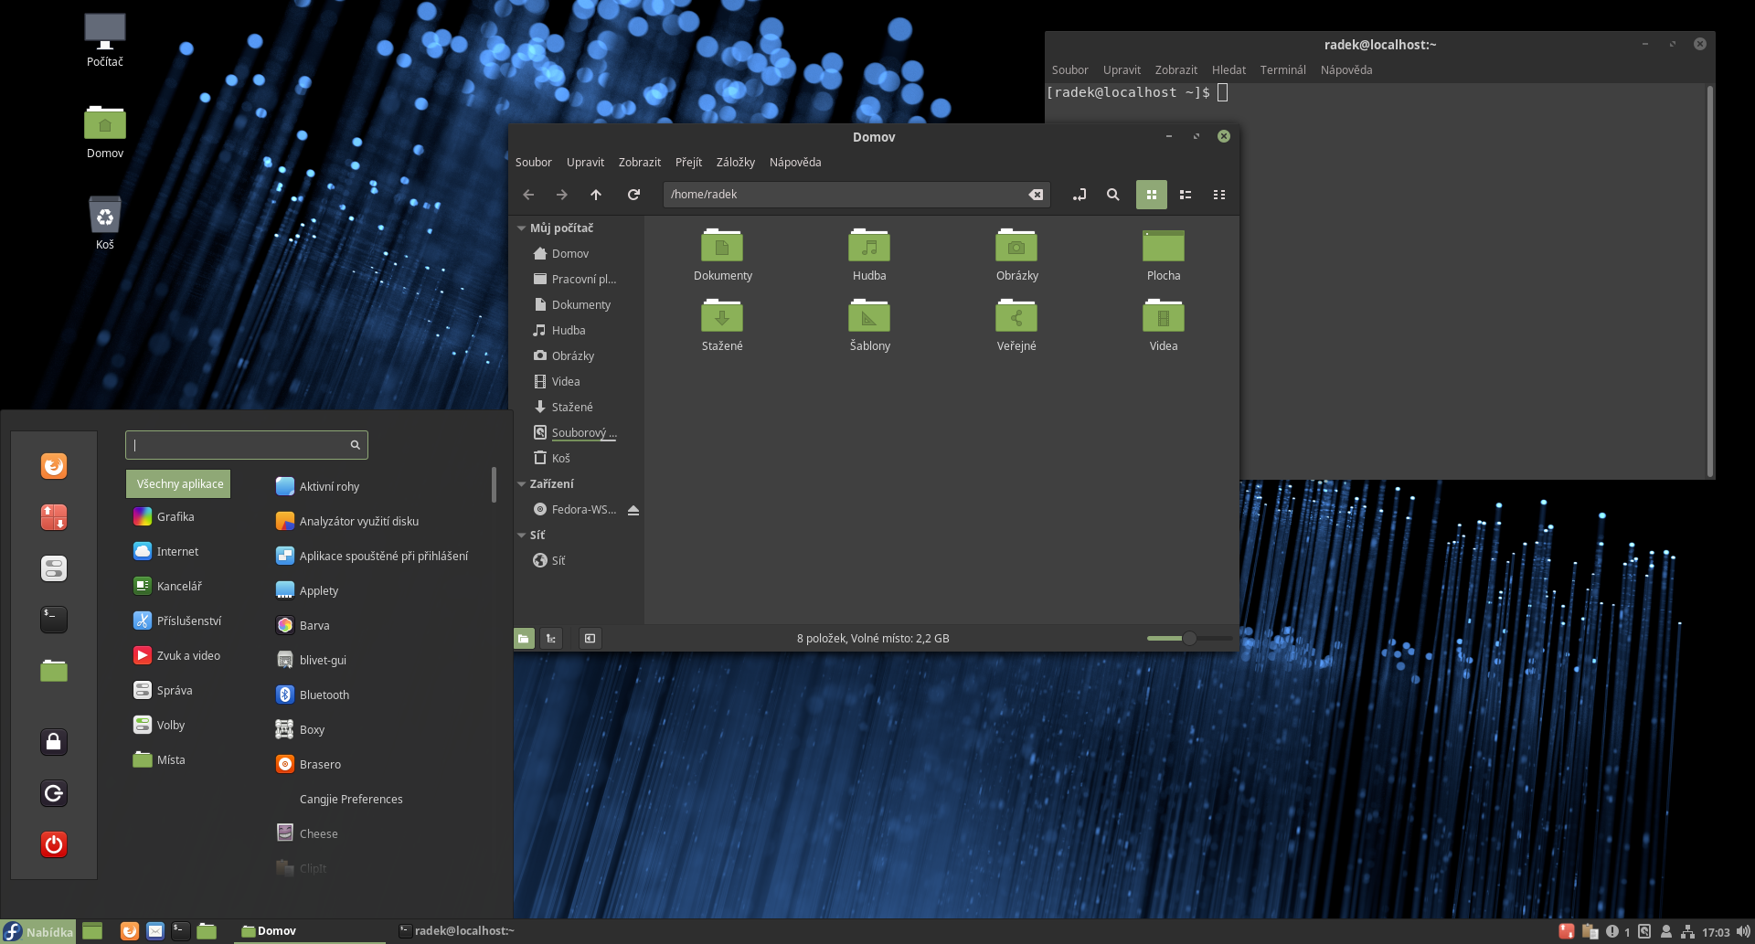The height and width of the screenshot is (944, 1755).
Task: Click the reload button in file manager toolbar
Action: click(633, 195)
